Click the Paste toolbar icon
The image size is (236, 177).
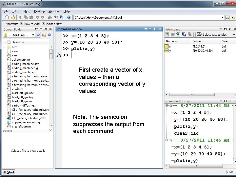pos(31,17)
